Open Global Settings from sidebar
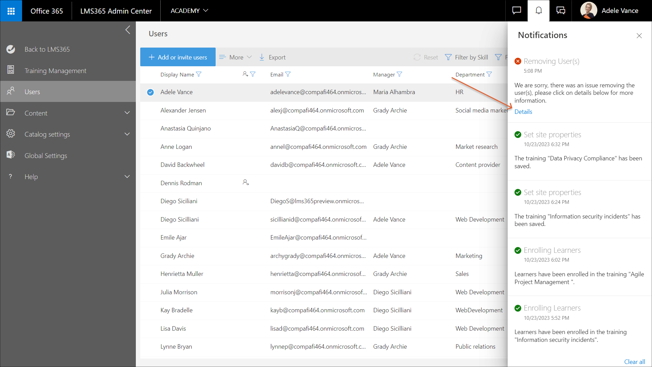 pos(46,156)
